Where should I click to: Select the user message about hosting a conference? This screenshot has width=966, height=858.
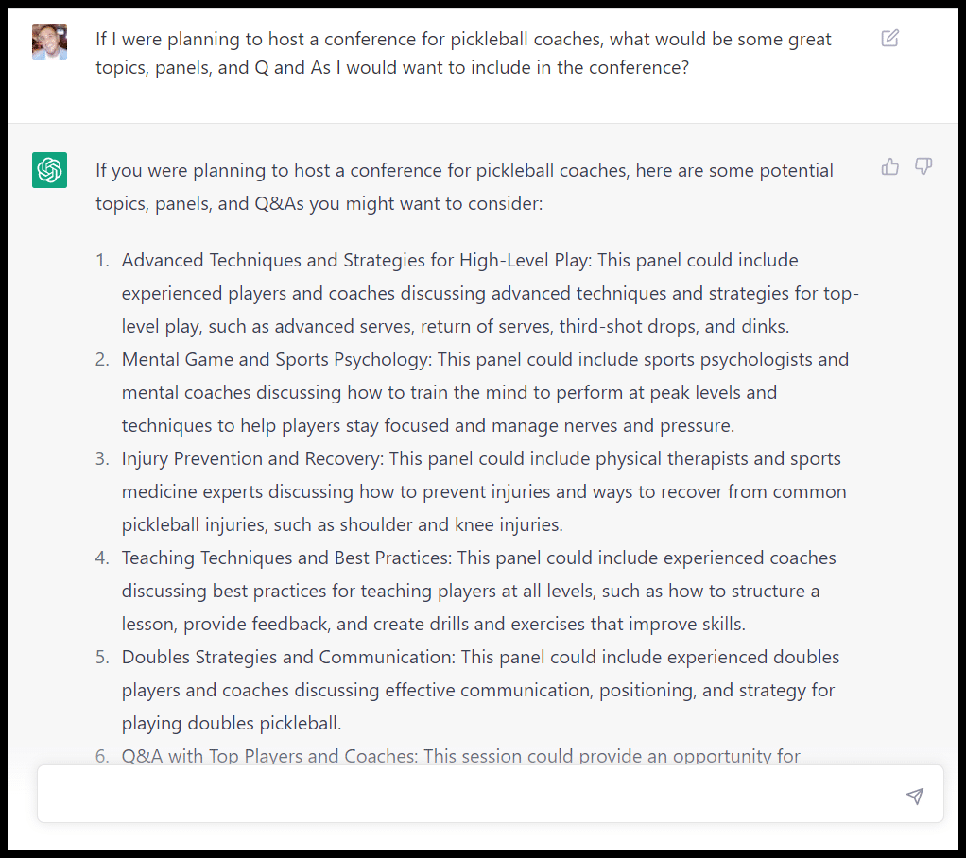pos(463,53)
